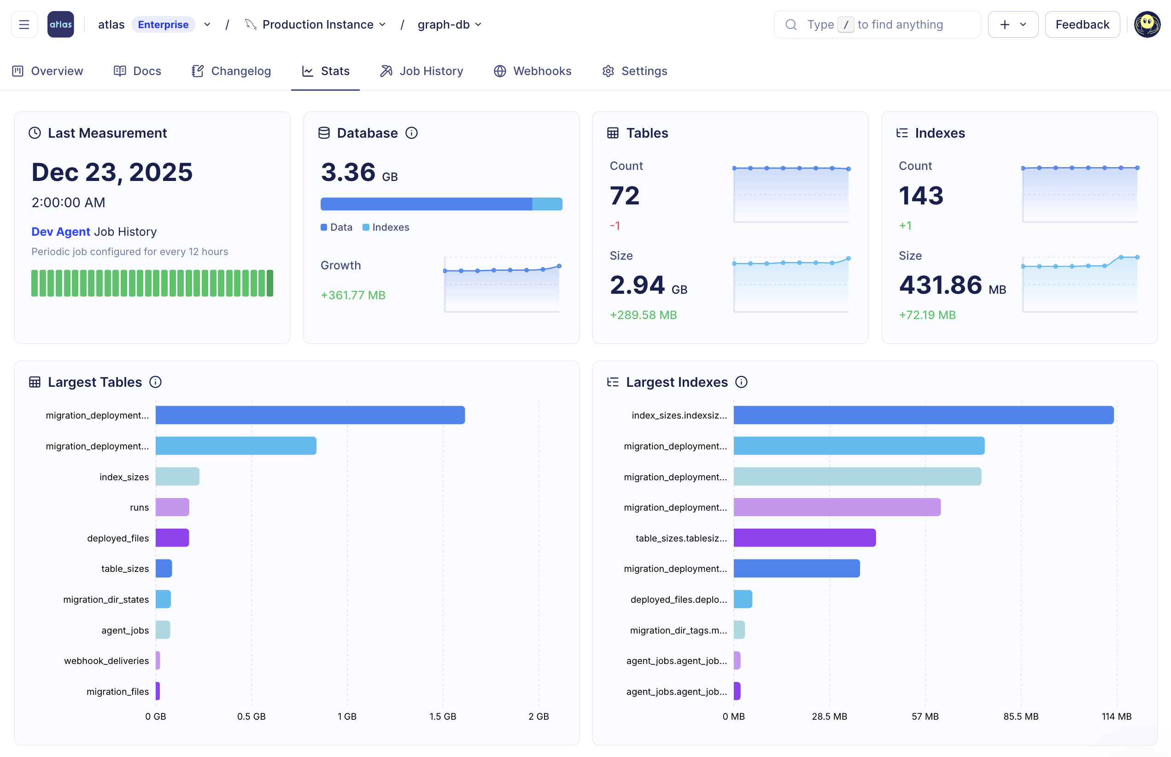Click the Indexes panel list icon
Screen dimensions: 1171x757
(902, 133)
